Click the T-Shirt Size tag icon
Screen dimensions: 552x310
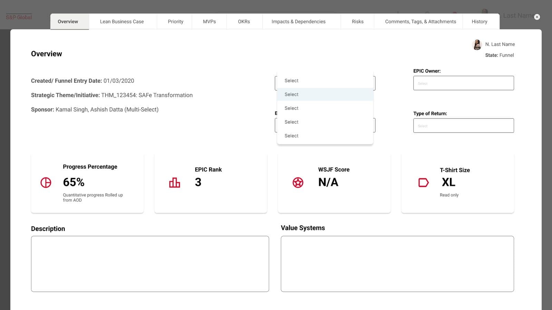[423, 182]
